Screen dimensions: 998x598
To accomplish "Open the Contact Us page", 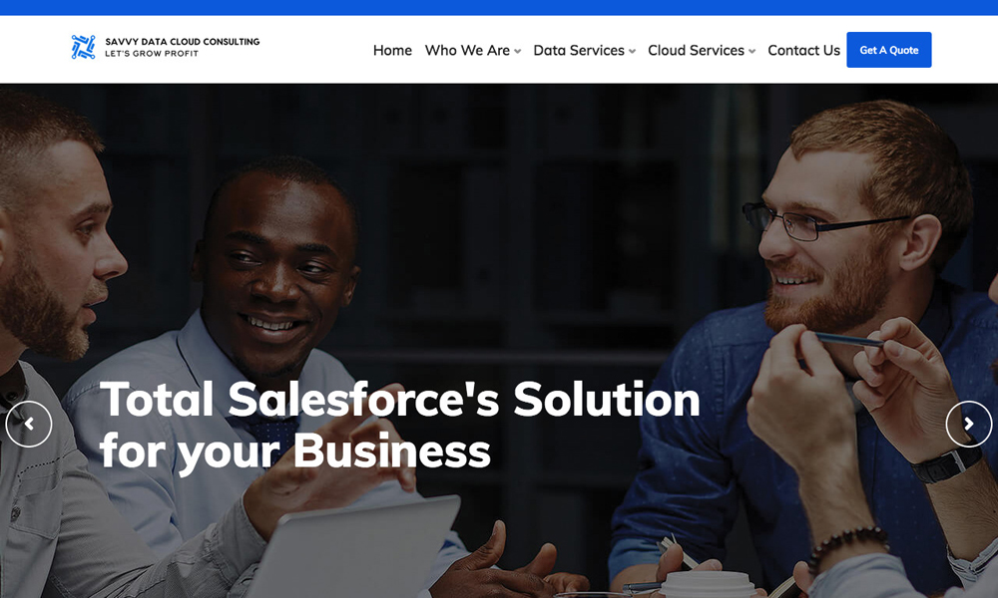I will coord(803,50).
